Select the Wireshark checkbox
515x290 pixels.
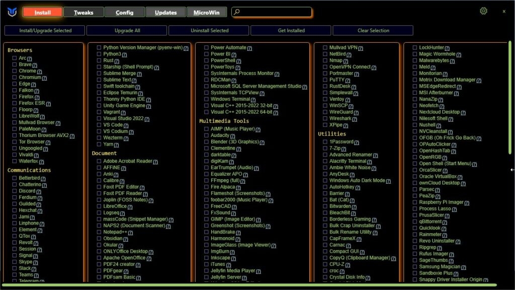pos(325,118)
